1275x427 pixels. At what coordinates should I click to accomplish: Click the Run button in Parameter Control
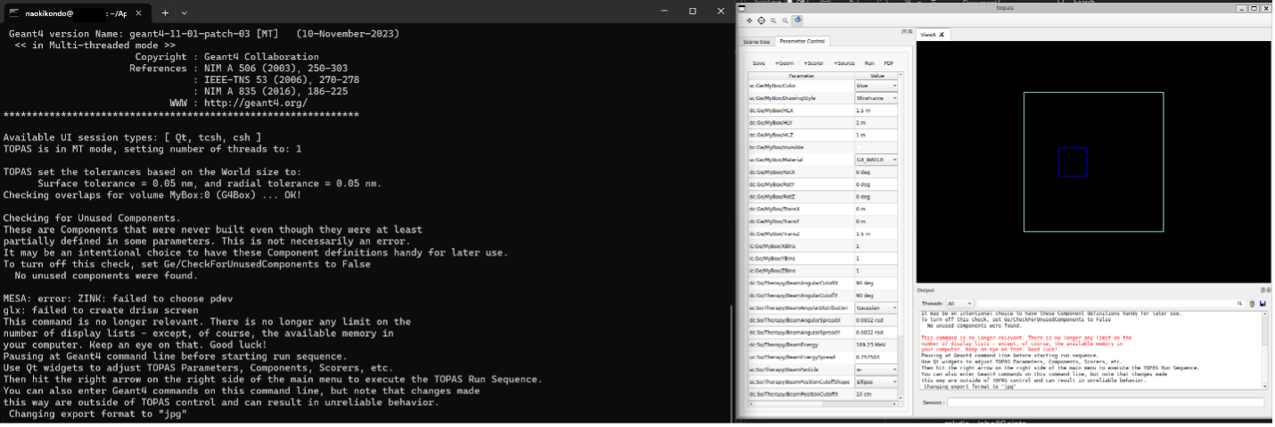point(869,63)
